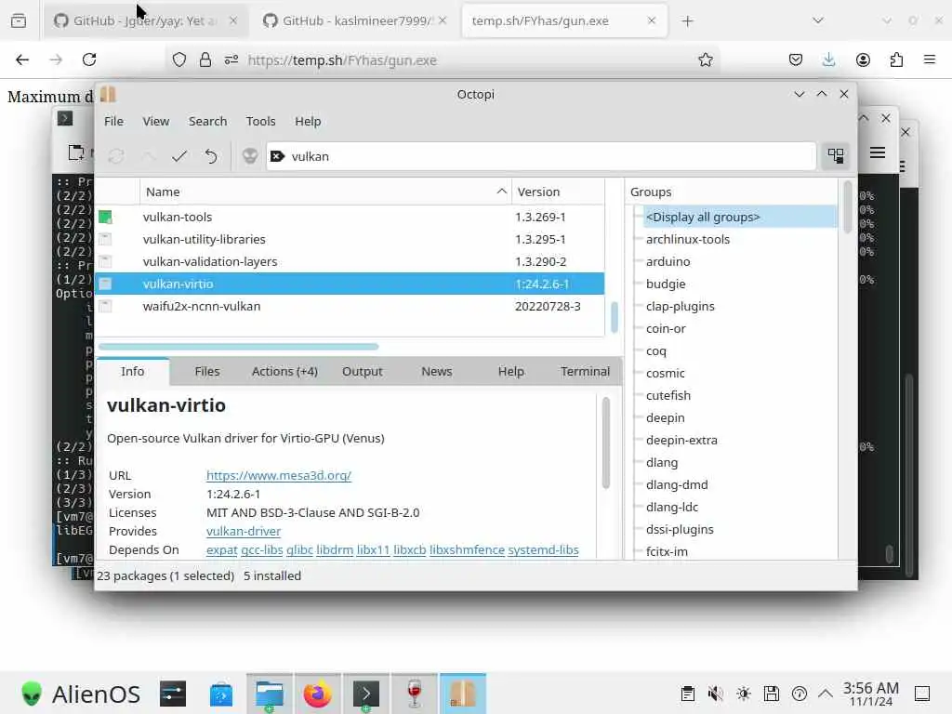952x714 pixels.
Task: Sort packages by the Name column header
Action: click(325, 192)
